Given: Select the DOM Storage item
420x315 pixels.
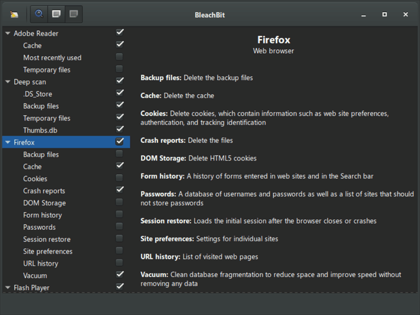Looking at the screenshot, I should tap(66, 203).
